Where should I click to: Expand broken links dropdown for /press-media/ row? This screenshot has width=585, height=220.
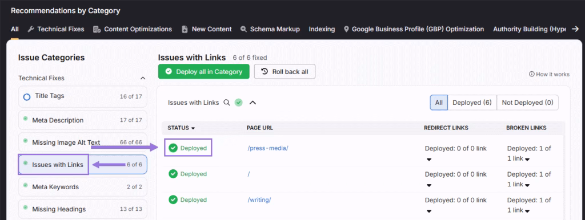(527, 160)
